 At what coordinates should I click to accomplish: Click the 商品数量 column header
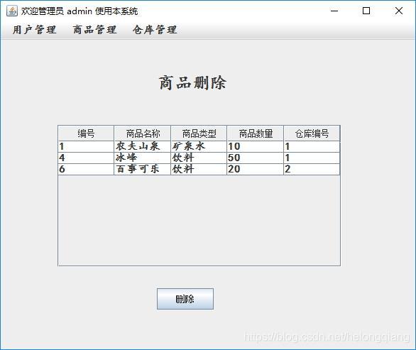[256, 133]
